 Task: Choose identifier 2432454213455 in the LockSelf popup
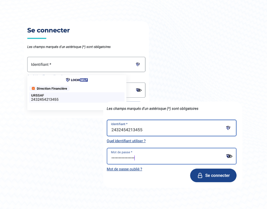click(45, 100)
